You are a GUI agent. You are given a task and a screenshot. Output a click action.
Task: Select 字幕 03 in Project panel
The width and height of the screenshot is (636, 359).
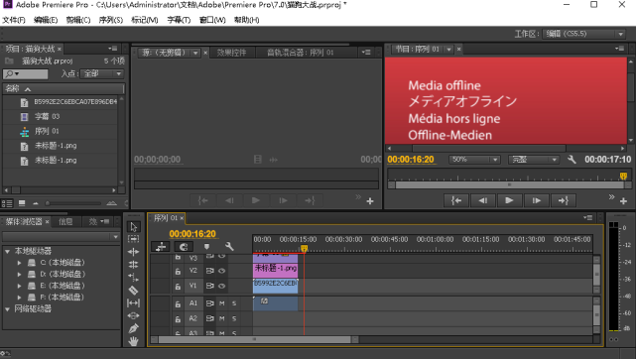pos(47,116)
